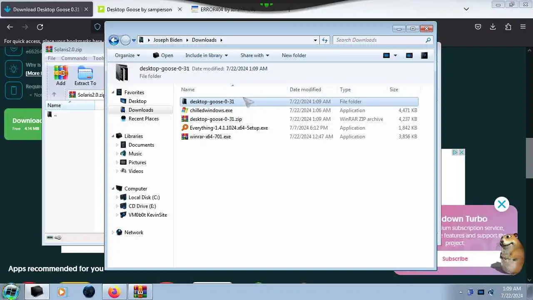The width and height of the screenshot is (533, 300).
Task: Click Open in Explorer toolbar
Action: coord(163,55)
